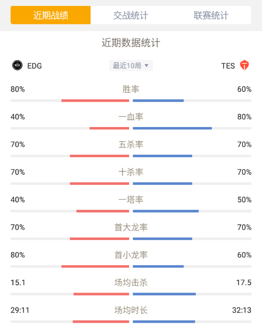262x329 pixels.
Task: Click the TES team shield logo
Action: 244,65
